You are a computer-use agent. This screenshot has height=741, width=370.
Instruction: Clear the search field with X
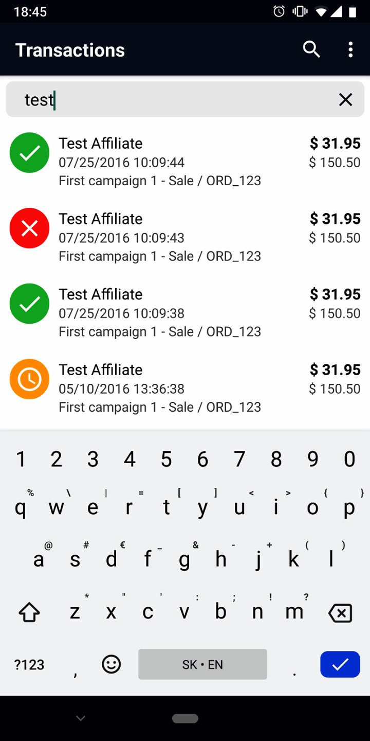346,100
